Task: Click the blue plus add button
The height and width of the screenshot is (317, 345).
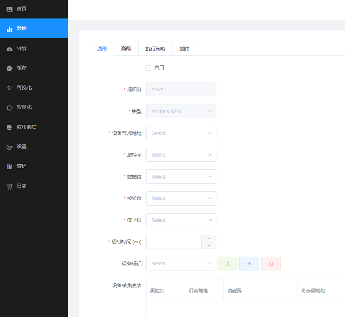Action: click(x=249, y=264)
